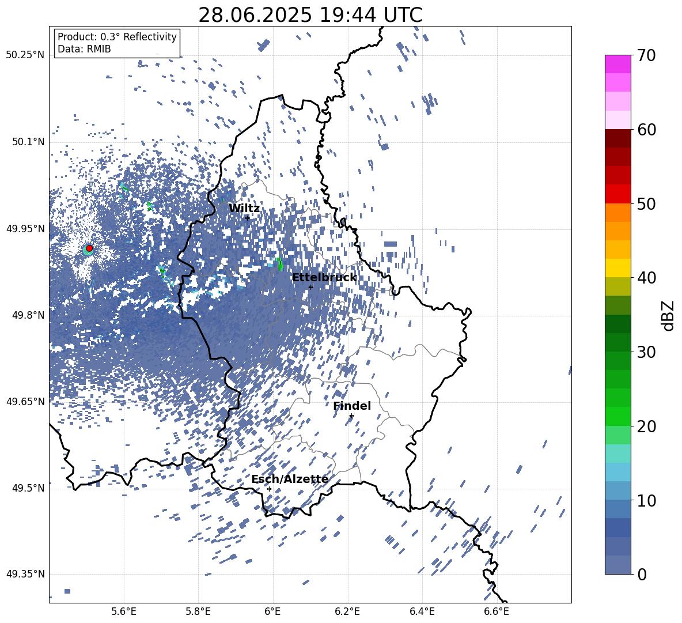Screen dimensions: 682x623
Task: Click the red radar site marker
Action: (x=89, y=248)
